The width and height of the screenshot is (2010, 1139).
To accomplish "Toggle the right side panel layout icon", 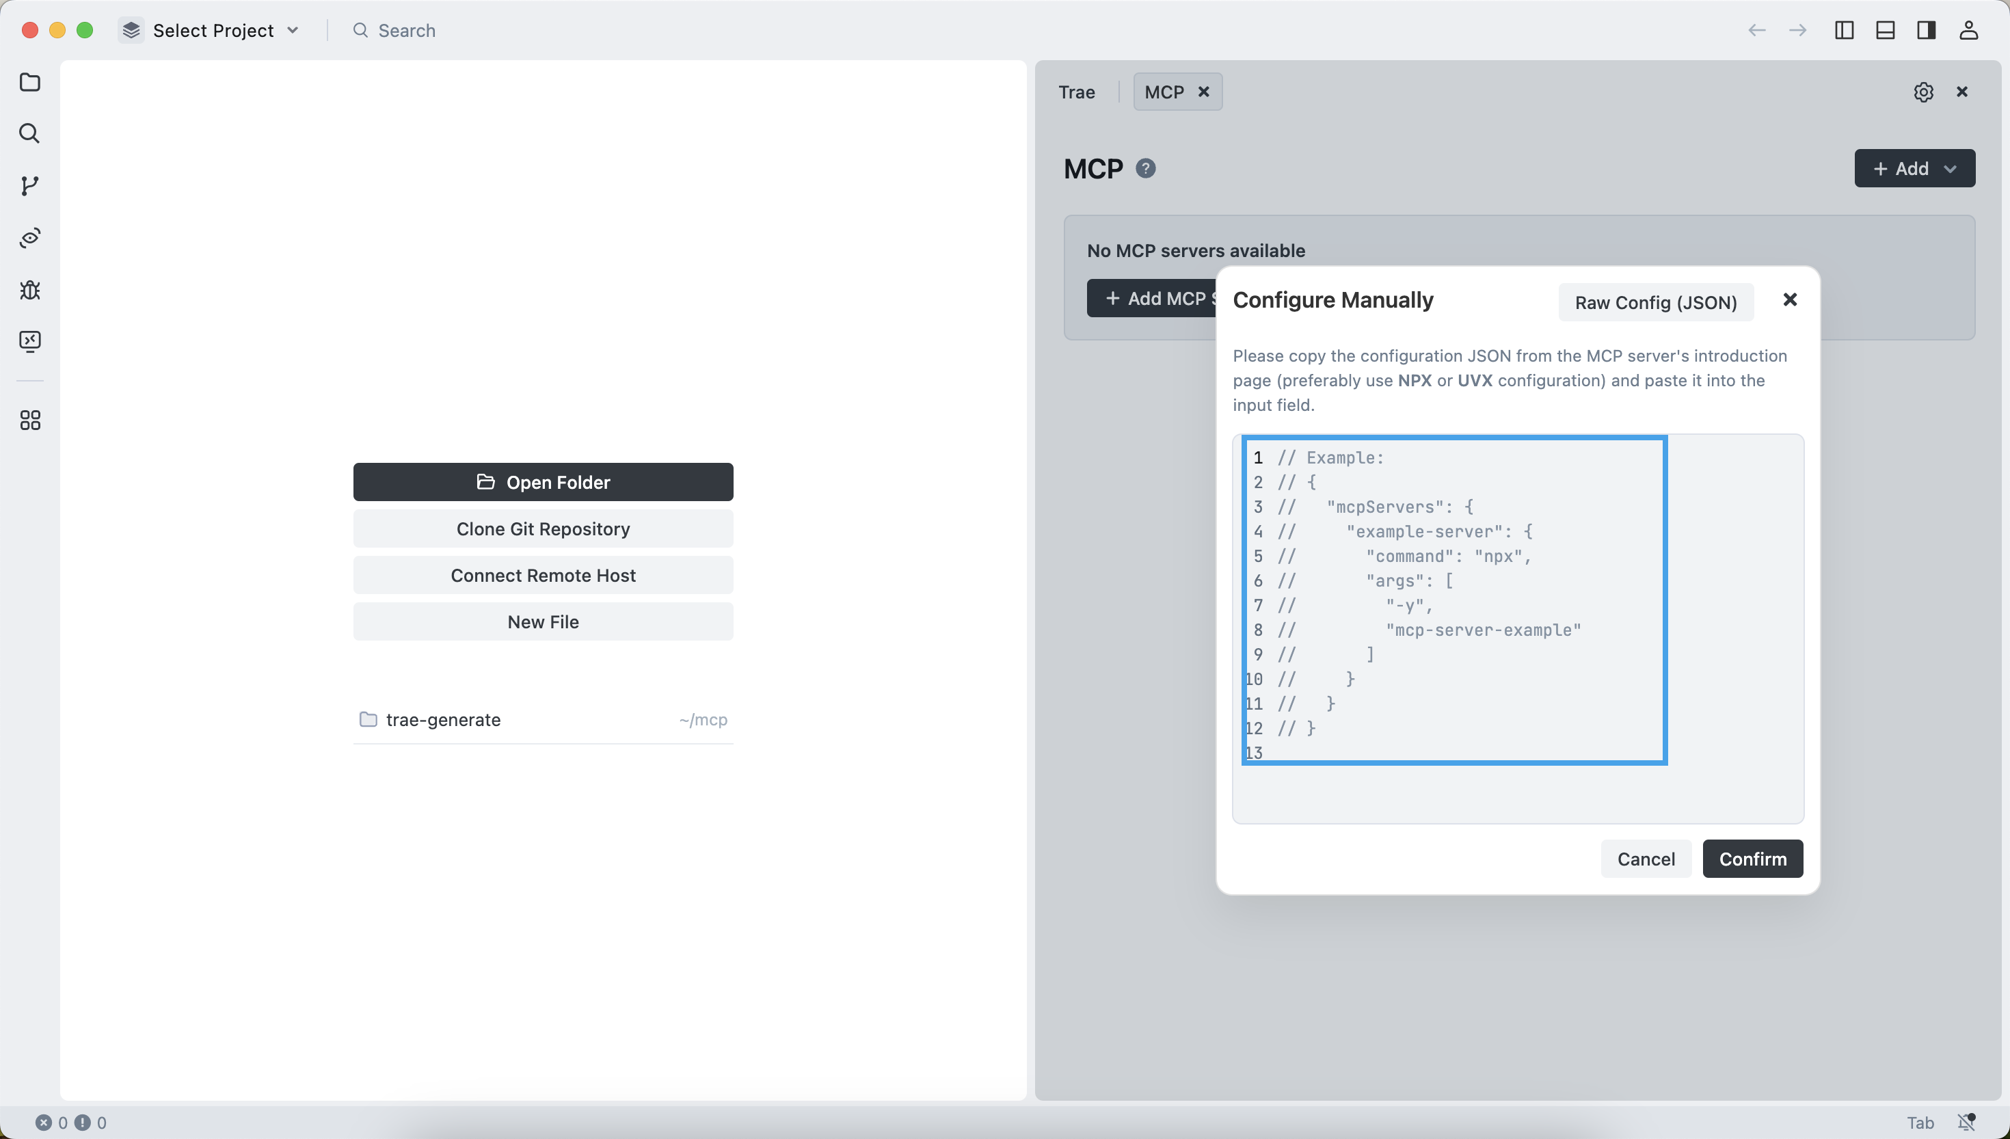I will [1927, 31].
